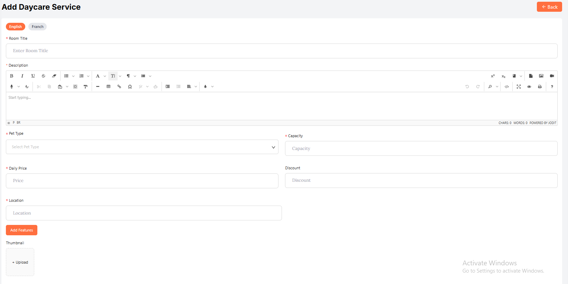The image size is (568, 284).
Task: Switch to the Franch language tab
Action: tap(37, 27)
